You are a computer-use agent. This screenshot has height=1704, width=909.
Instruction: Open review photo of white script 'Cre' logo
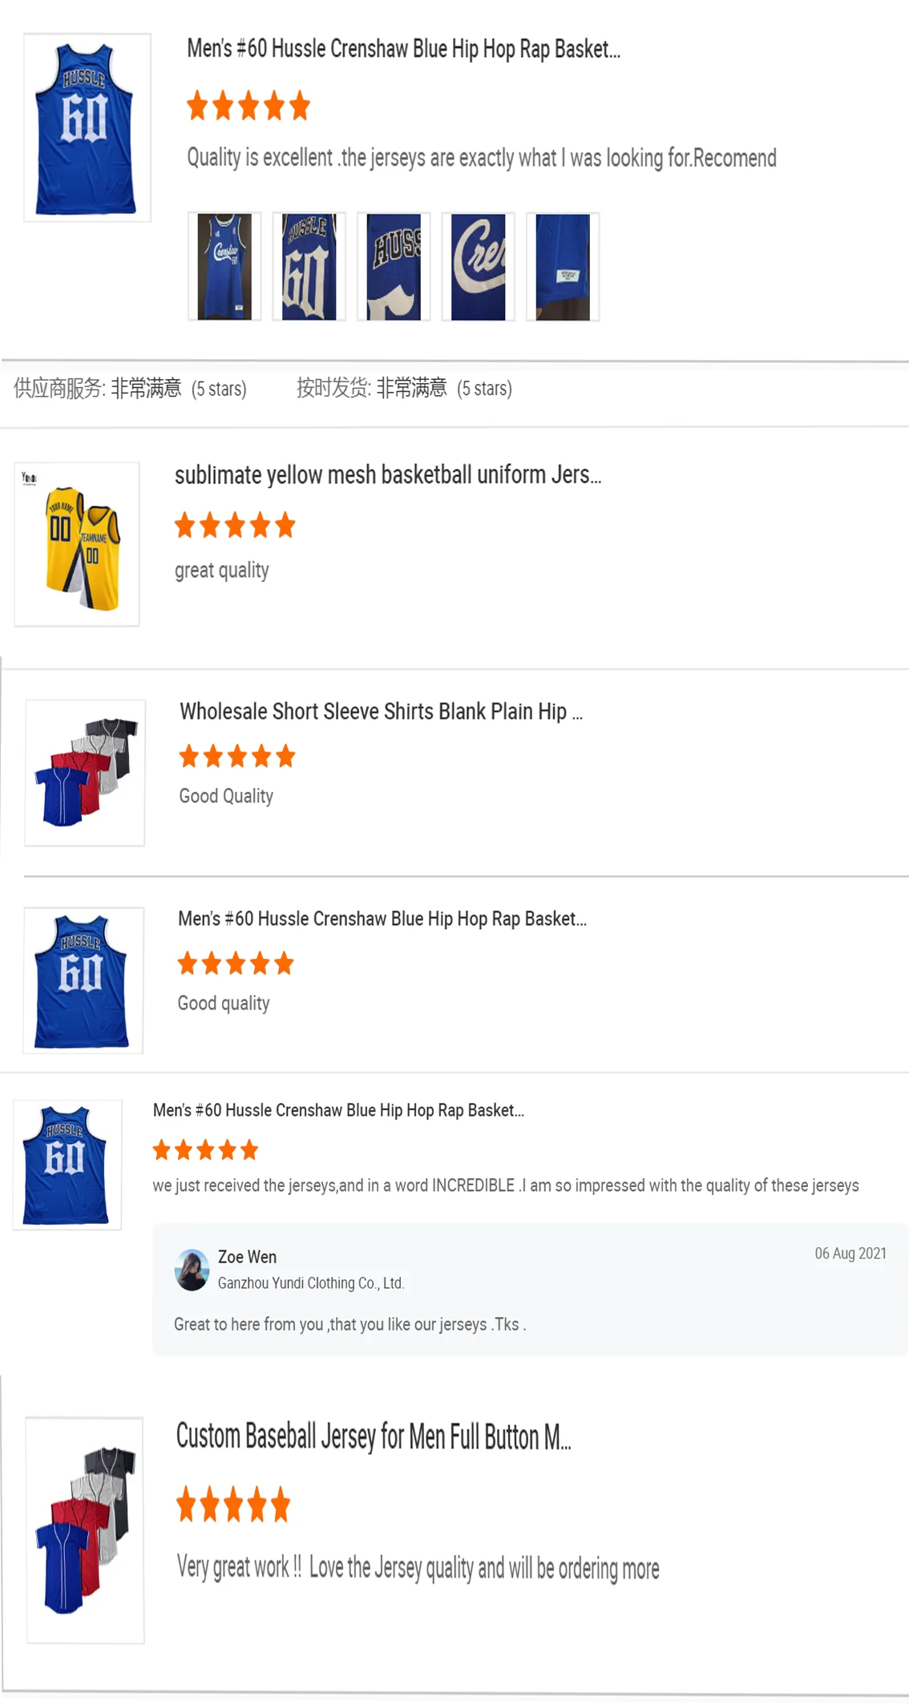478,267
